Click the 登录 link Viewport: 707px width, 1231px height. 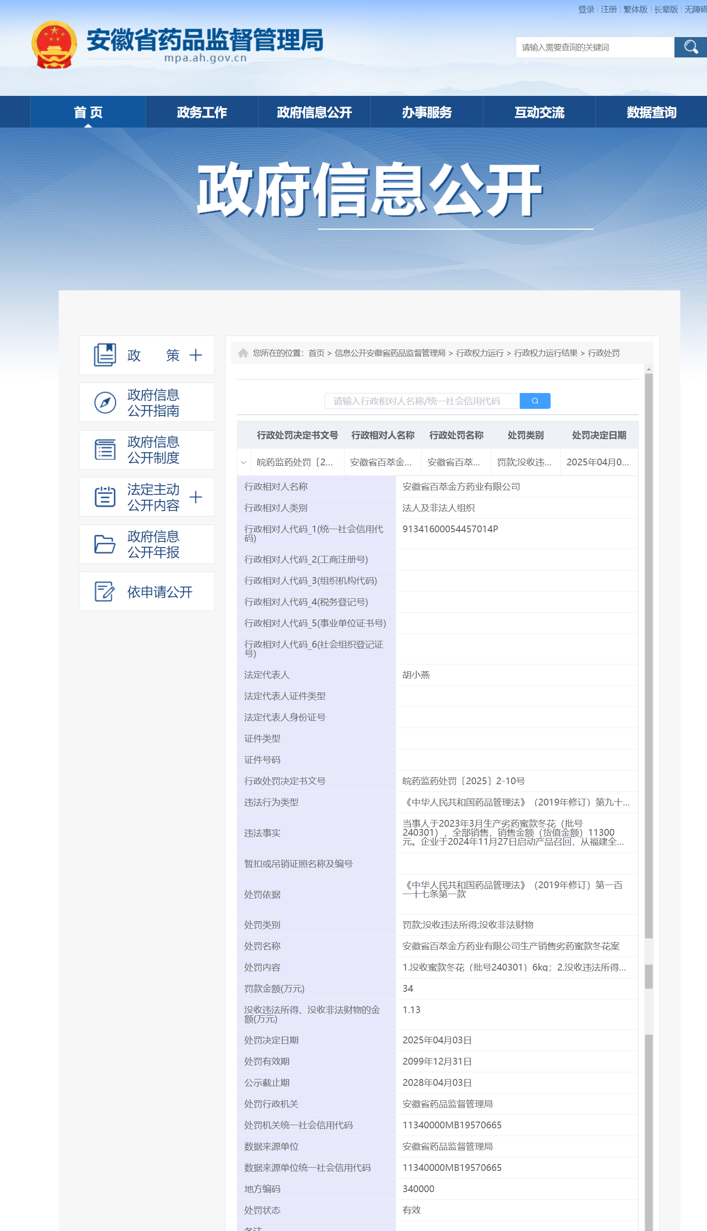[x=586, y=9]
